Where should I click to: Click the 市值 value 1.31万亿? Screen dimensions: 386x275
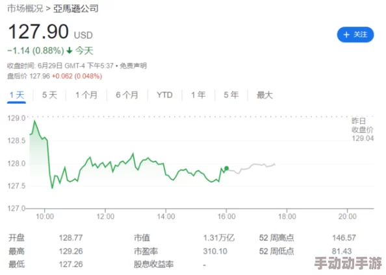pyautogui.click(x=219, y=237)
